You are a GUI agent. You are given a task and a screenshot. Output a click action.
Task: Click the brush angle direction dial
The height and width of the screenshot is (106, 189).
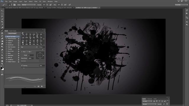tap(40, 55)
